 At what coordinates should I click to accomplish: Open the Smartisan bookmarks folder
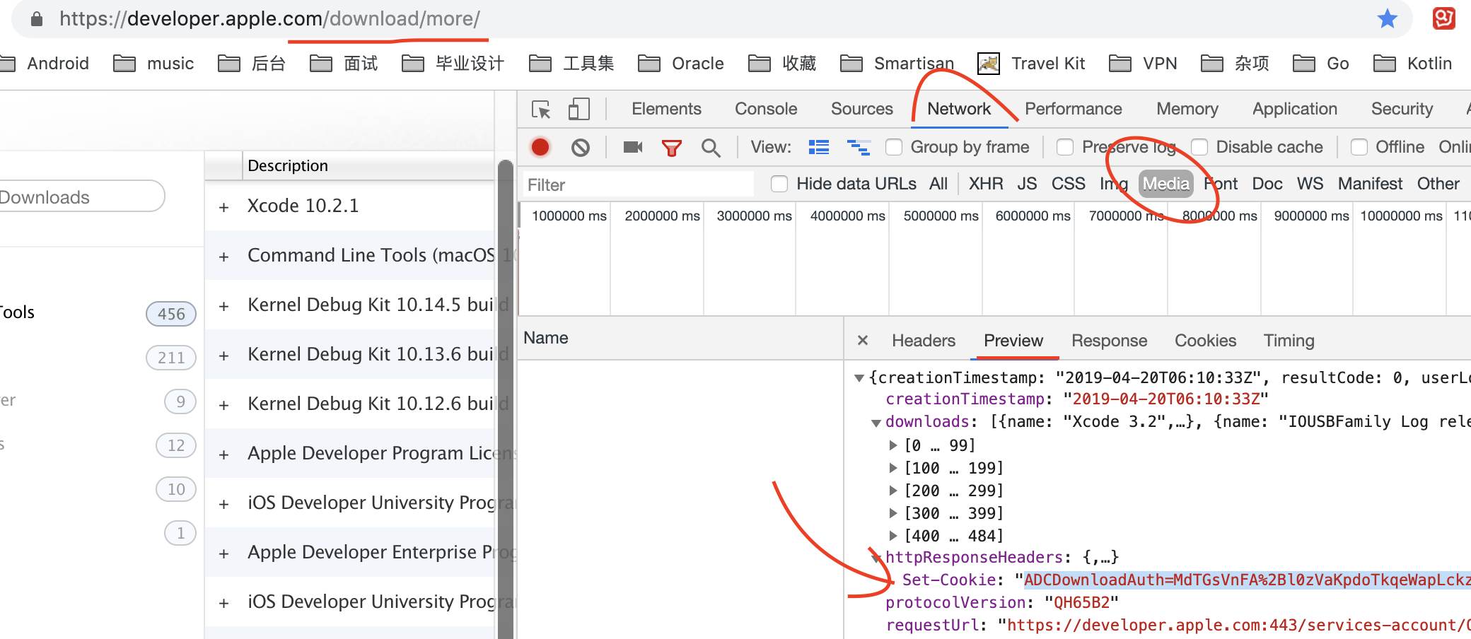click(x=897, y=64)
